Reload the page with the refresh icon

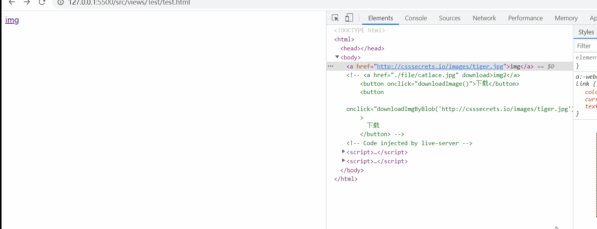(42, 2)
